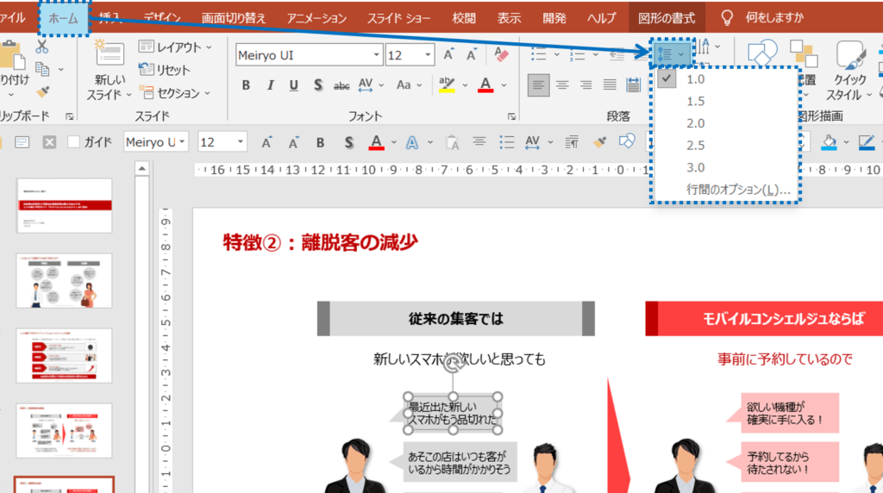Click the shape outline pen icon

click(866, 142)
